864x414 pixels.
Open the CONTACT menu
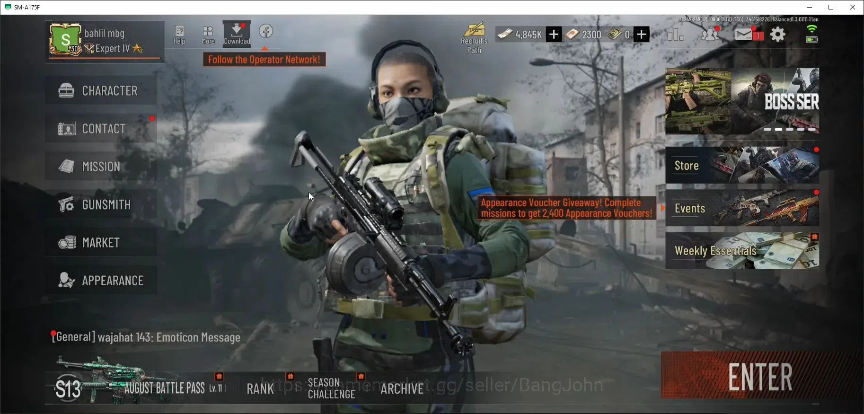(x=101, y=128)
